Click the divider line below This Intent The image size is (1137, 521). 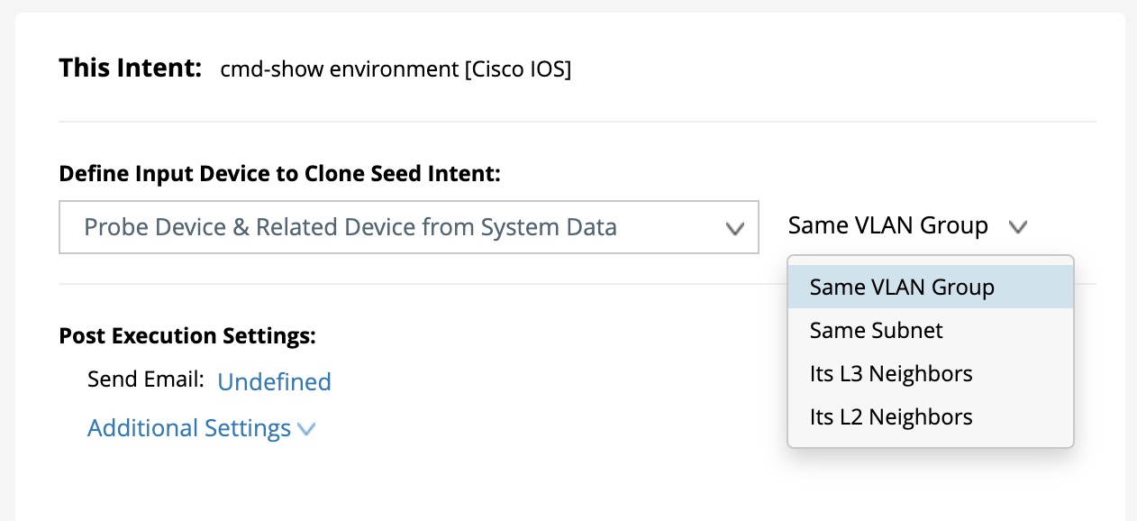coord(577,121)
